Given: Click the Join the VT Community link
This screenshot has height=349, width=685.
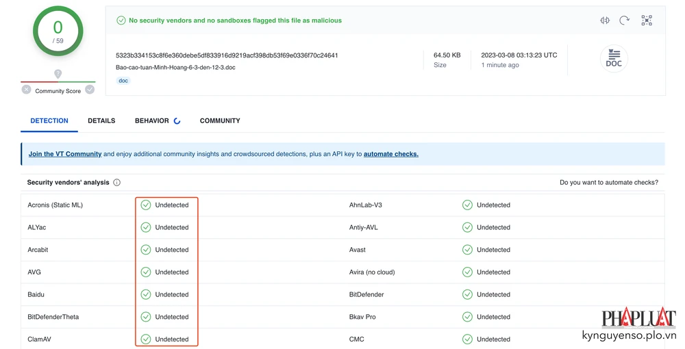Looking at the screenshot, I should pos(65,154).
